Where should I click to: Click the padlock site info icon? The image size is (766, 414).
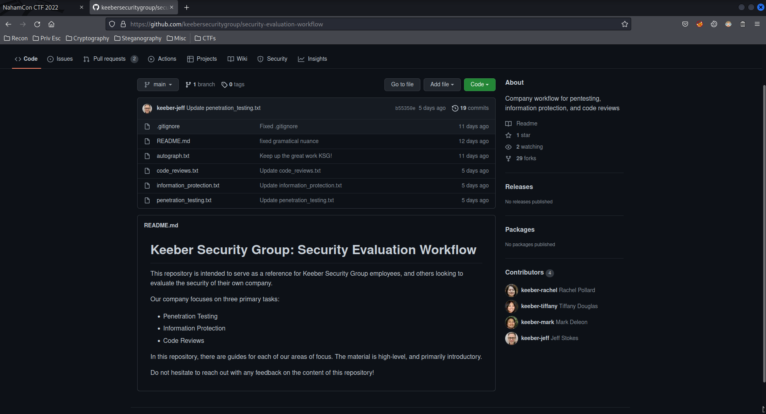click(123, 24)
